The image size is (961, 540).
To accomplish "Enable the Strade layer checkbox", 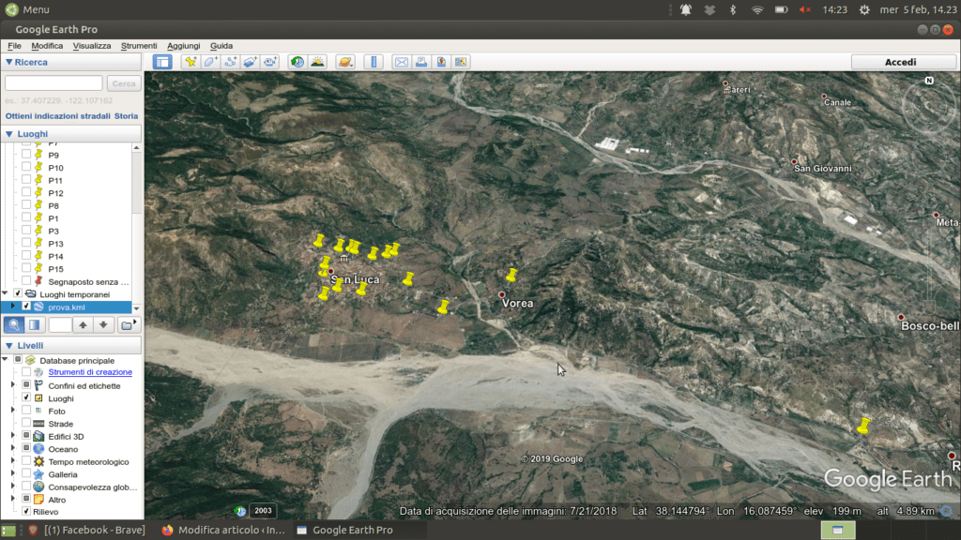I will (x=26, y=424).
